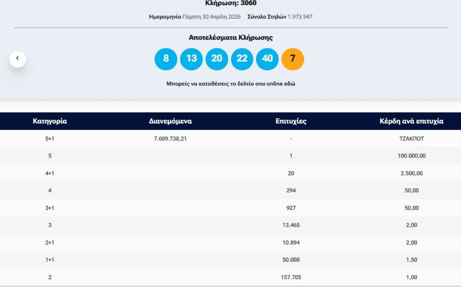Screen dimensions: 461x287
Task: Click the orange Joker ball 7
Action: click(x=293, y=59)
